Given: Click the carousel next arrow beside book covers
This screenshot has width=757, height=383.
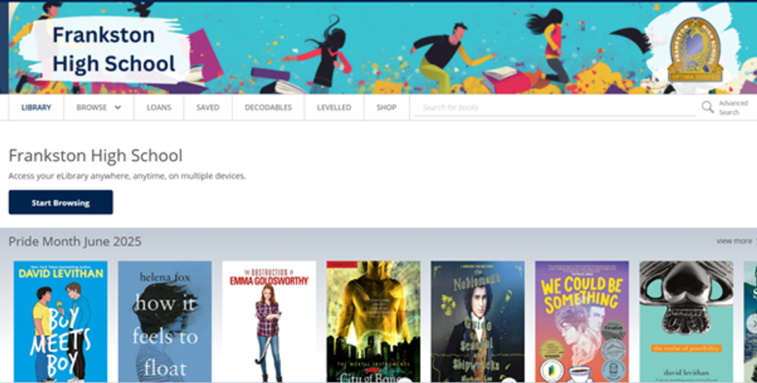Looking at the screenshot, I should pyautogui.click(x=751, y=323).
